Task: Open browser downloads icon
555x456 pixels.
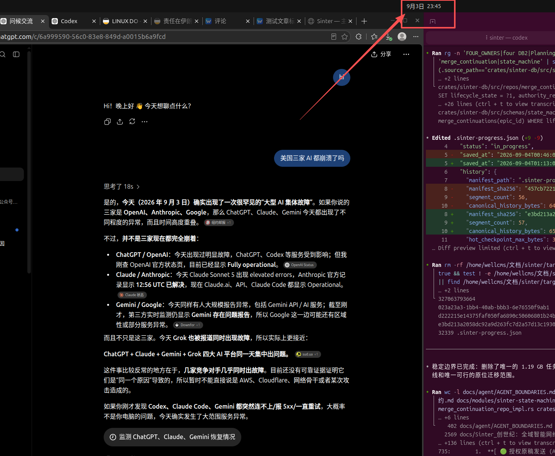Action: pyautogui.click(x=388, y=37)
